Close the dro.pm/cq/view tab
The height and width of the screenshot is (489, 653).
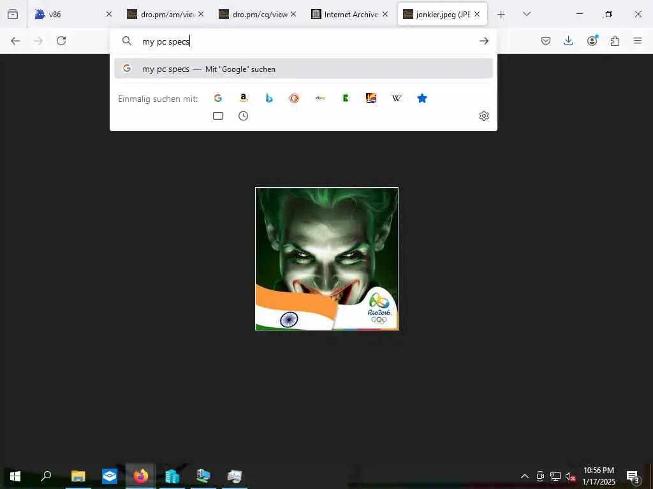[x=293, y=14]
